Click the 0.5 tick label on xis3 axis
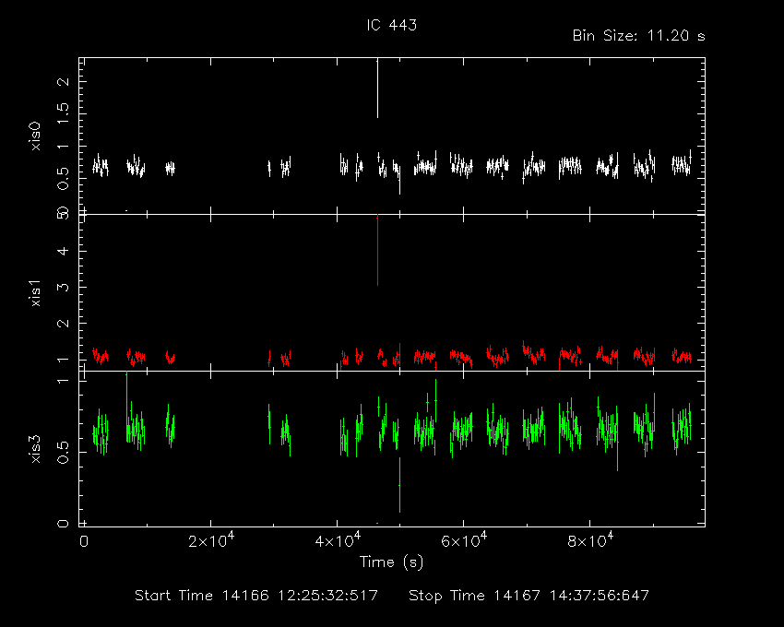Viewport: 784px width, 627px height. [64, 452]
